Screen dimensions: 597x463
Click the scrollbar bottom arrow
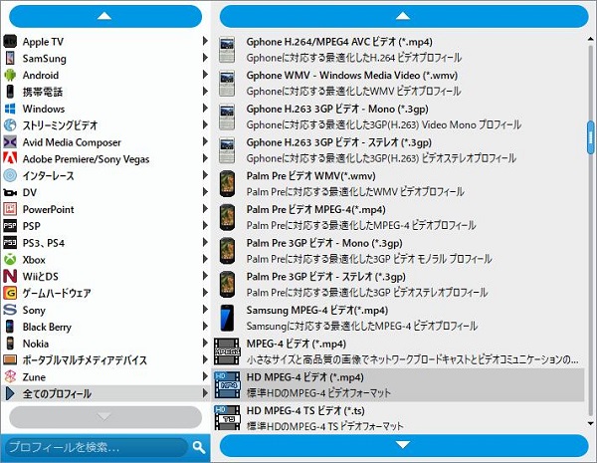pyautogui.click(x=591, y=423)
